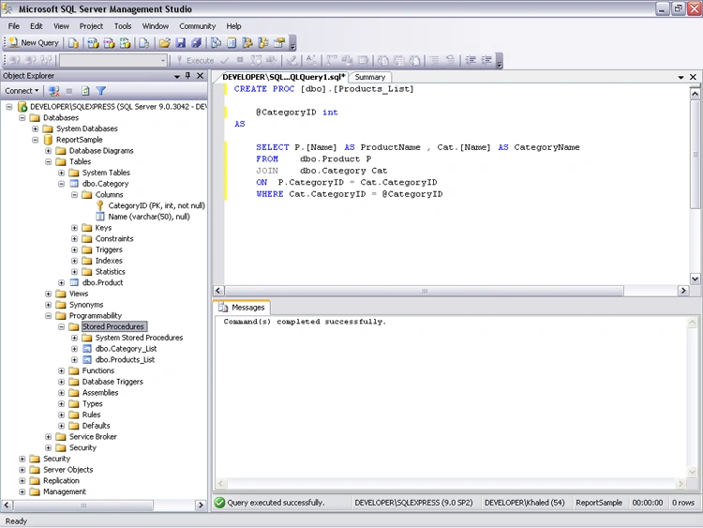Open the Object Explorer window position dropdown
The height and width of the screenshot is (528, 703).
pos(177,76)
